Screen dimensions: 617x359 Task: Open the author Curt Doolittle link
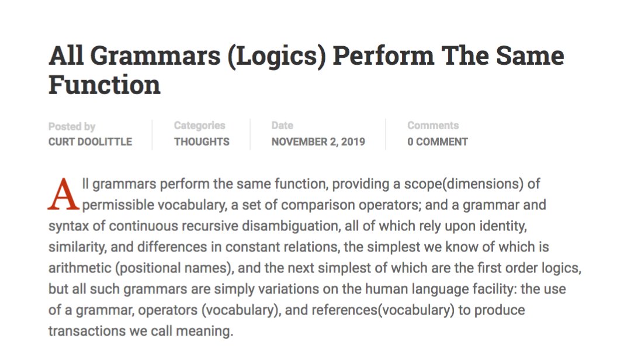(90, 141)
